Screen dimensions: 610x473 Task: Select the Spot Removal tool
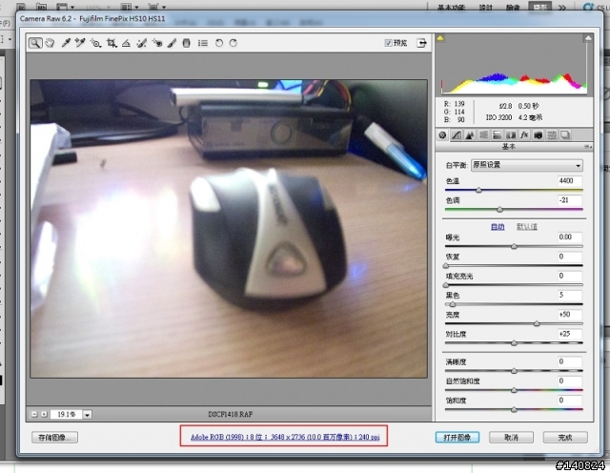tap(142, 43)
